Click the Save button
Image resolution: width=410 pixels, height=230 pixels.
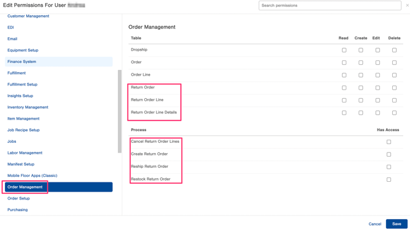point(397,224)
